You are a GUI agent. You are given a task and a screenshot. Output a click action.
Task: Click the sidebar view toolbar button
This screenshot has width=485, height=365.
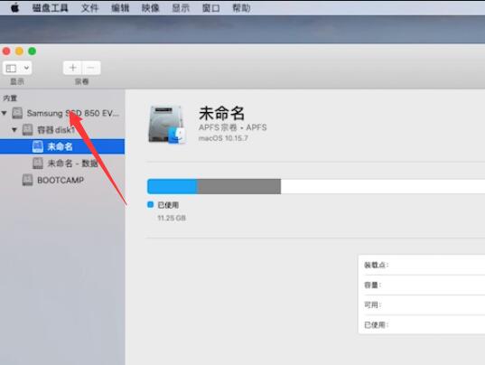pos(12,68)
